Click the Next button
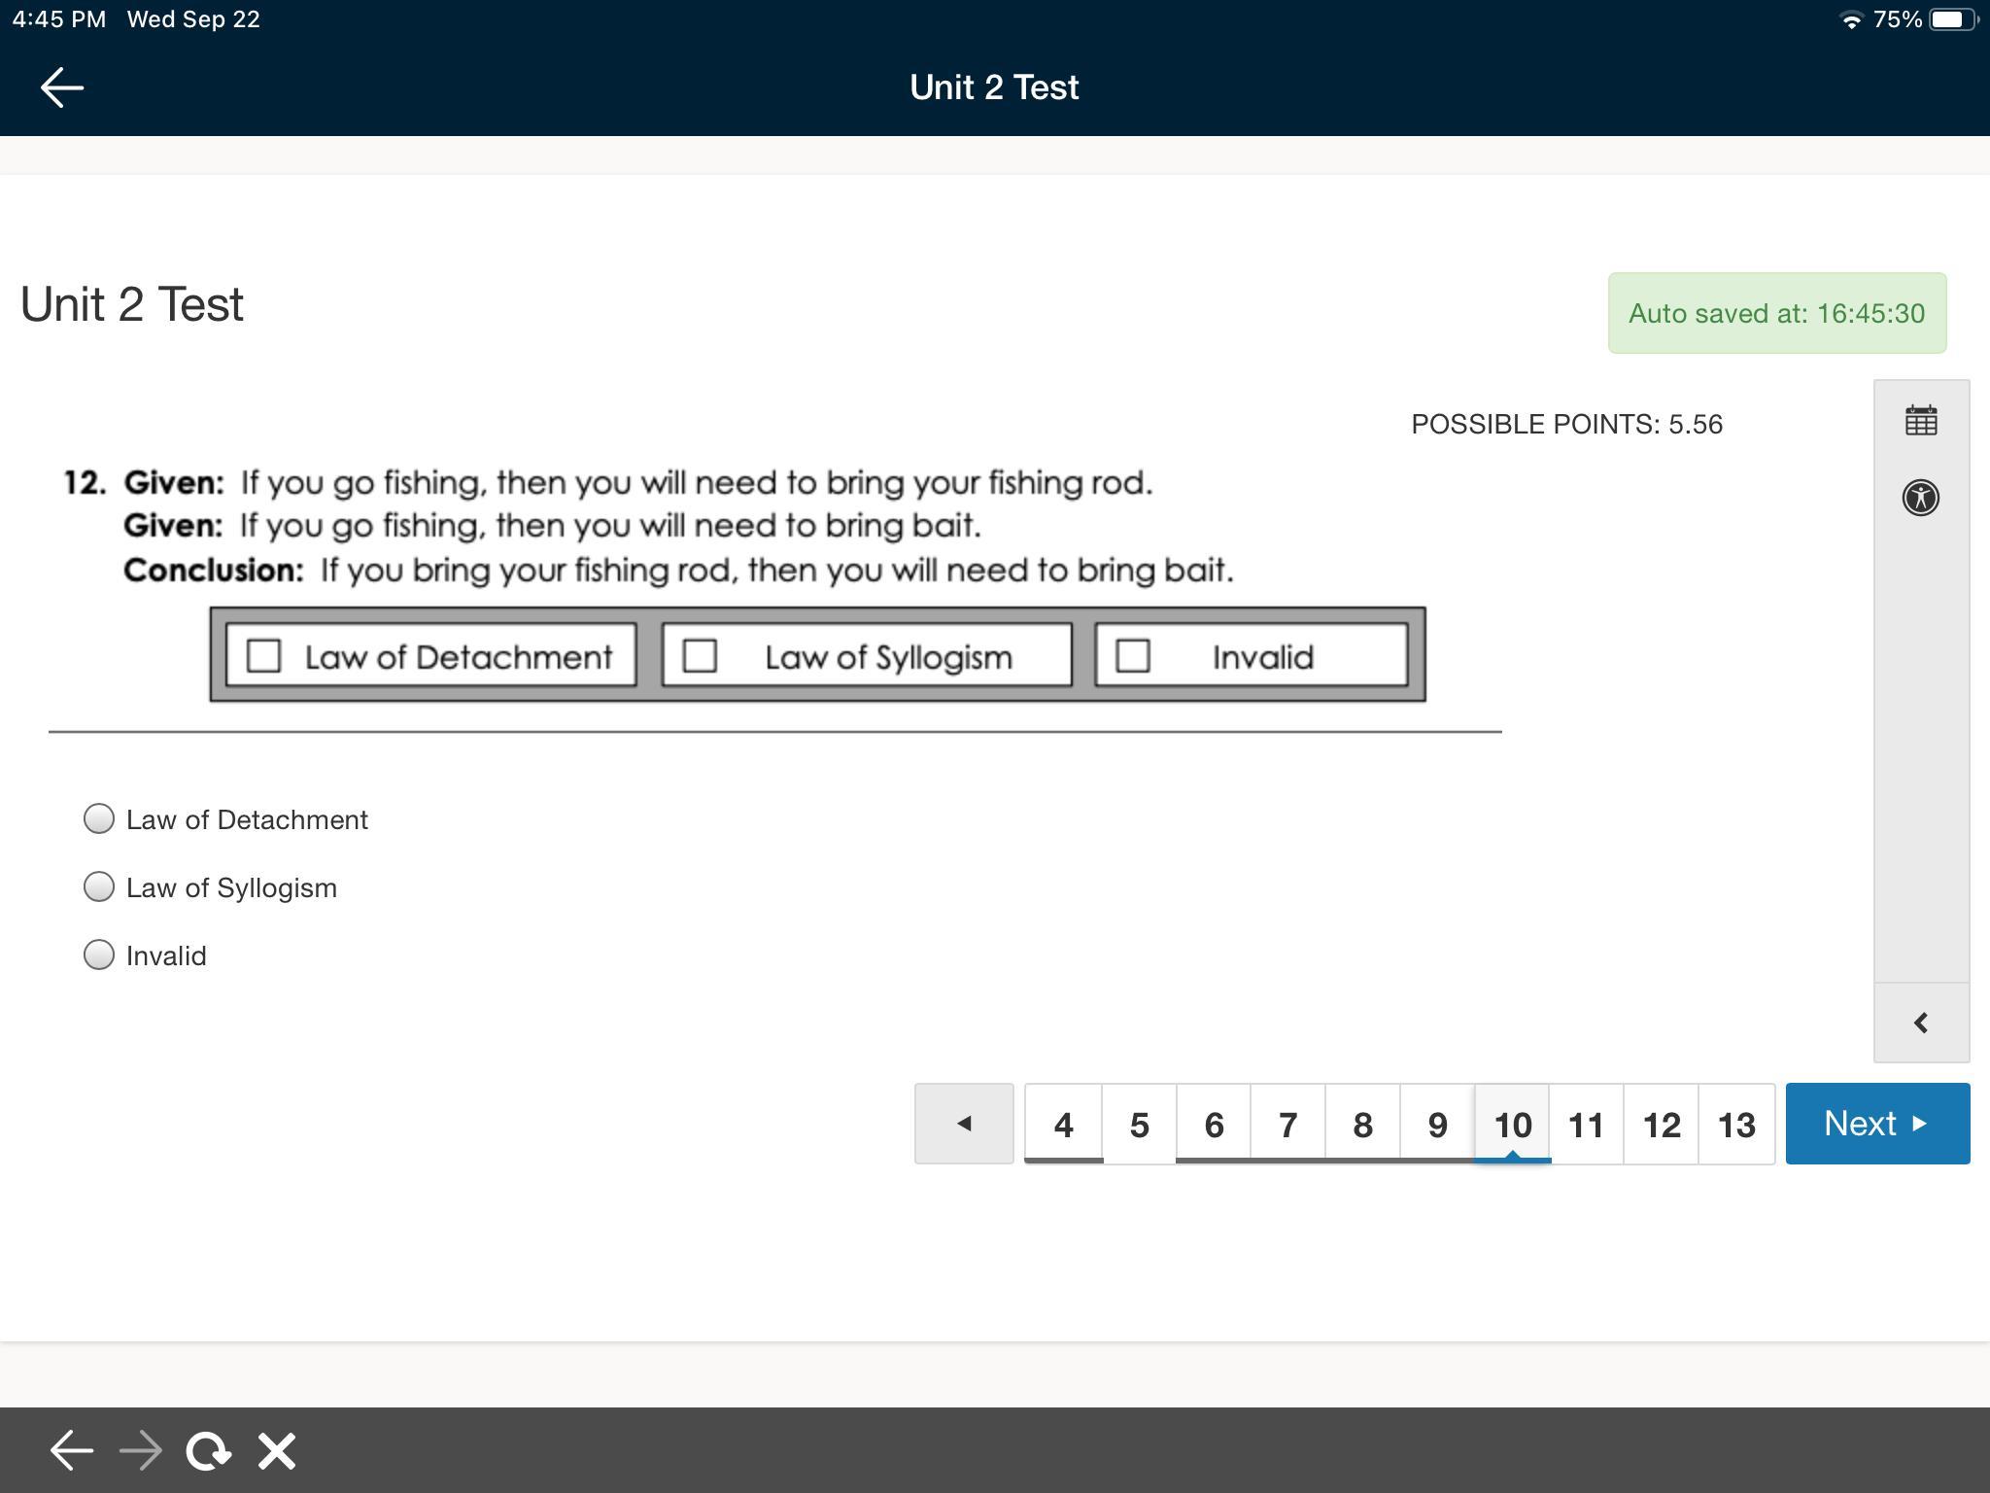This screenshot has width=1990, height=1493. click(1877, 1124)
